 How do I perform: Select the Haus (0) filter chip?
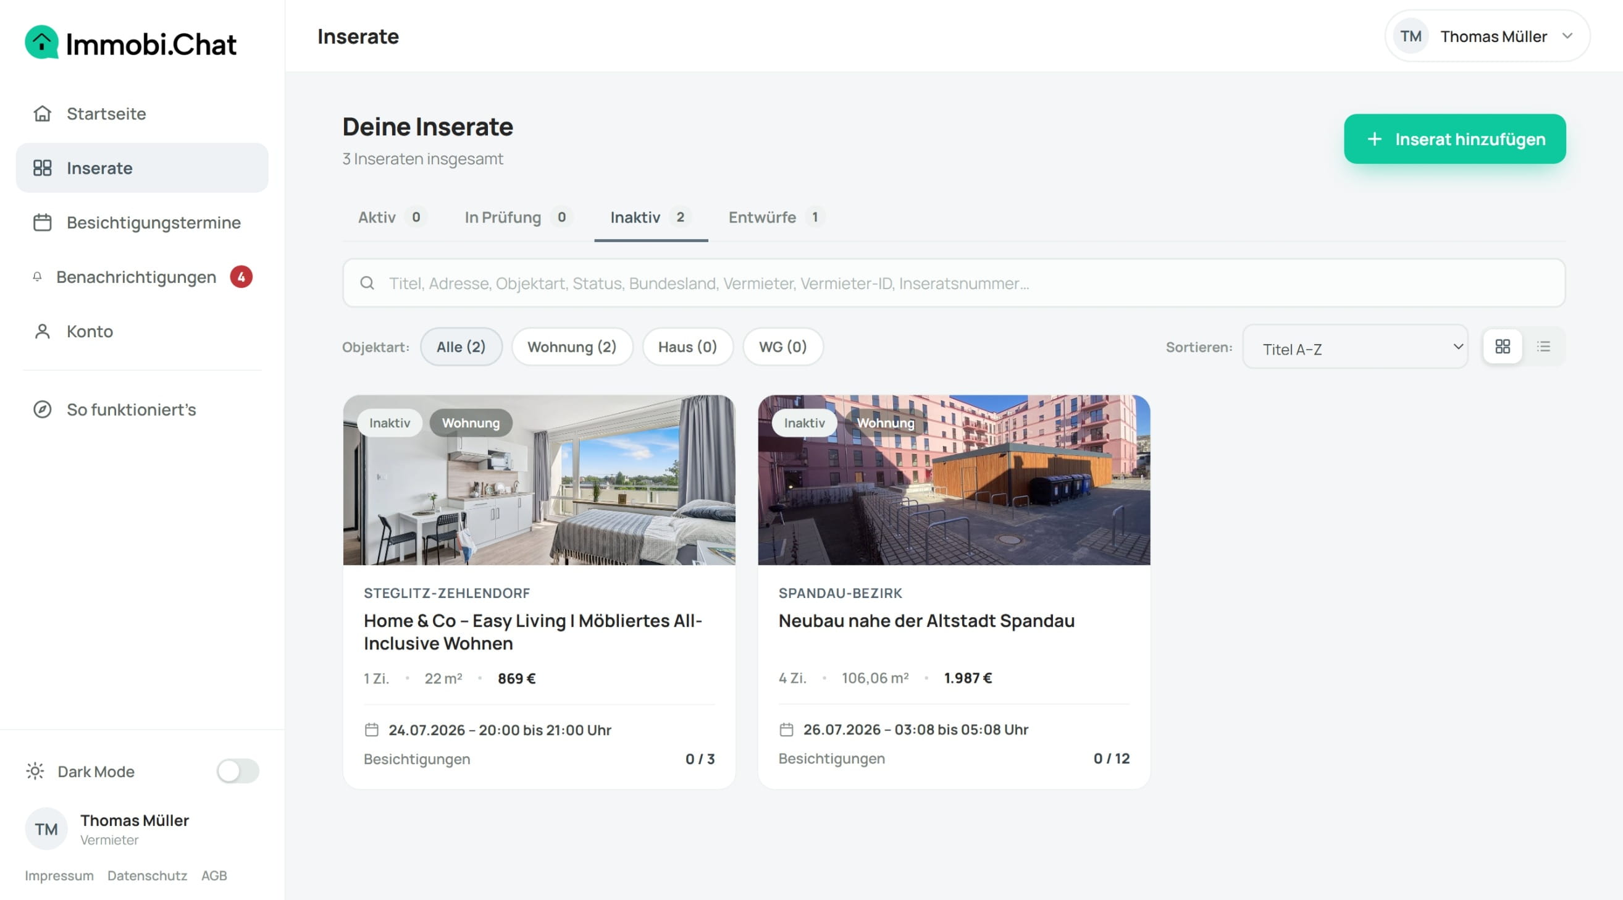tap(687, 346)
